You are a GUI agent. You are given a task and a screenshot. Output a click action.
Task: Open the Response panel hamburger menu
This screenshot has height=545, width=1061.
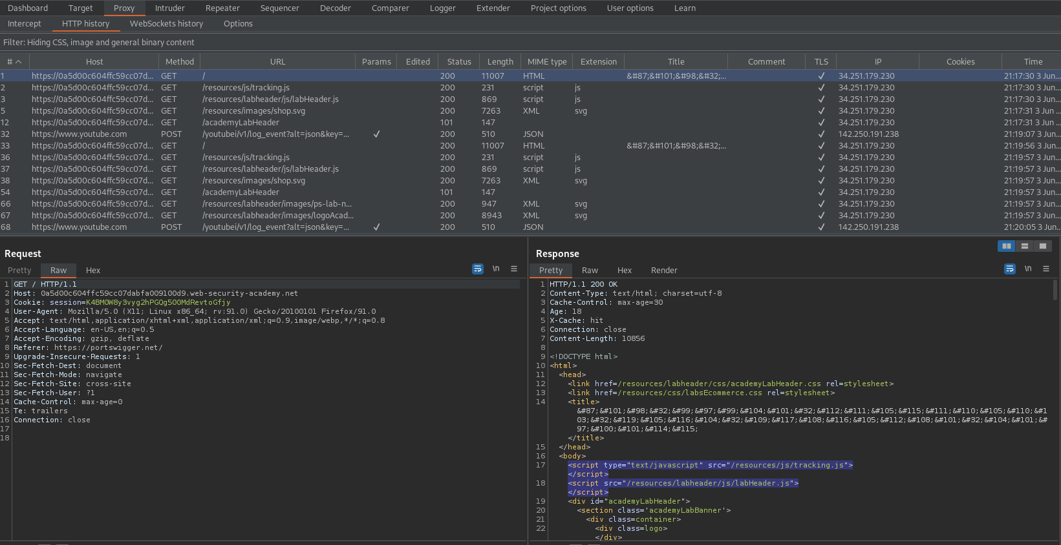(x=1046, y=269)
